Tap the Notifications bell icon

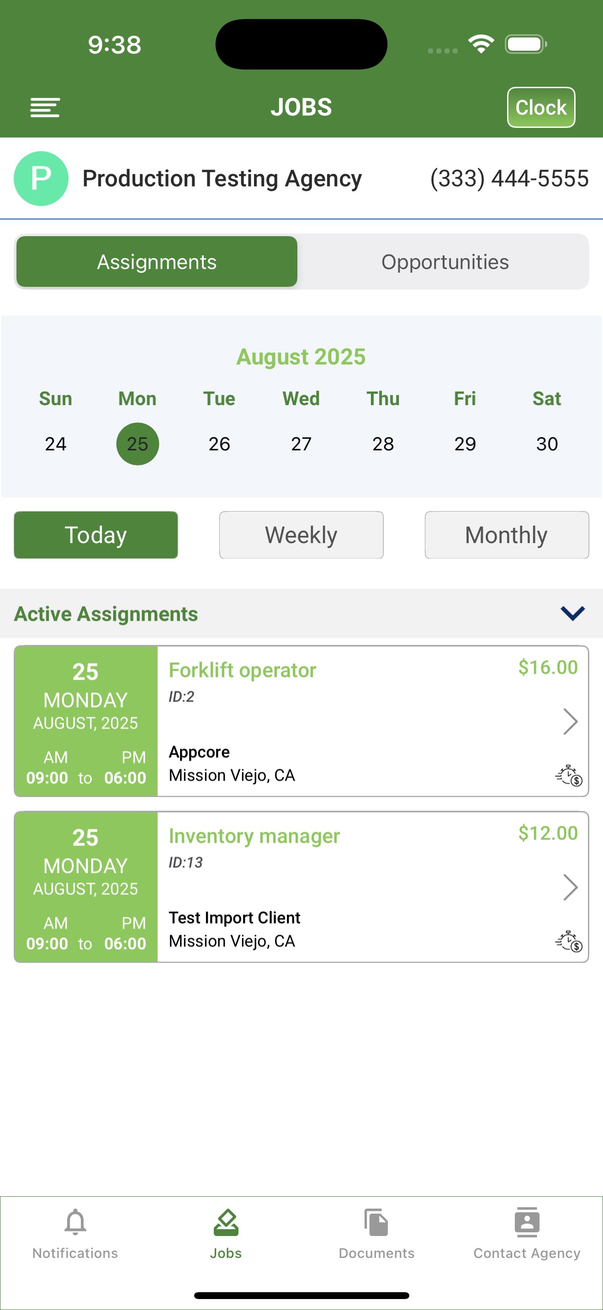click(x=75, y=1222)
